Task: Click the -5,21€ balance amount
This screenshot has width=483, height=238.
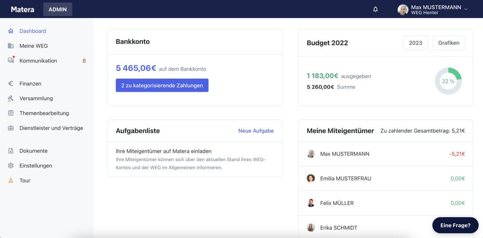Action: 457,154
